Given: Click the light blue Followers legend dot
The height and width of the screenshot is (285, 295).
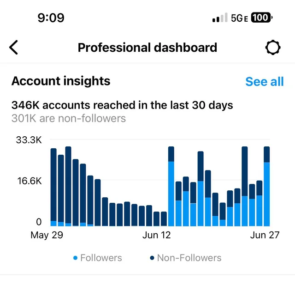Looking at the screenshot, I should coord(76,258).
